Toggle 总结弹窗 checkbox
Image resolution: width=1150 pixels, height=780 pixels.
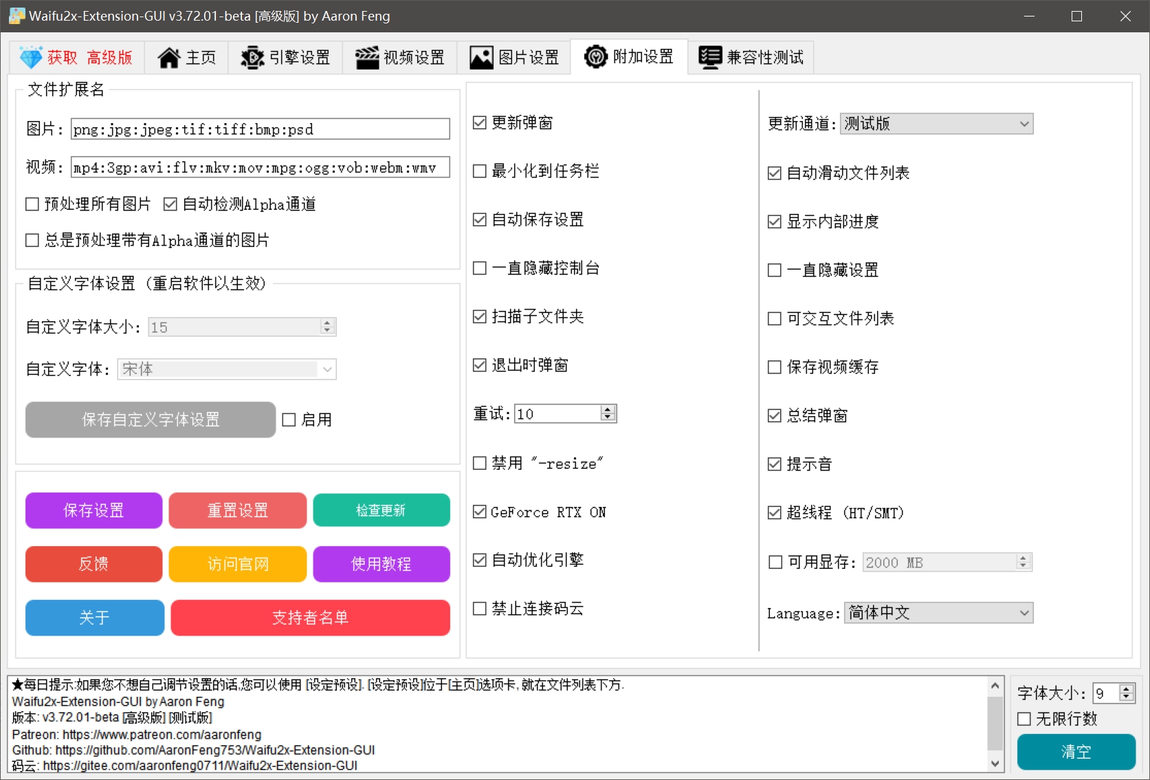point(808,415)
